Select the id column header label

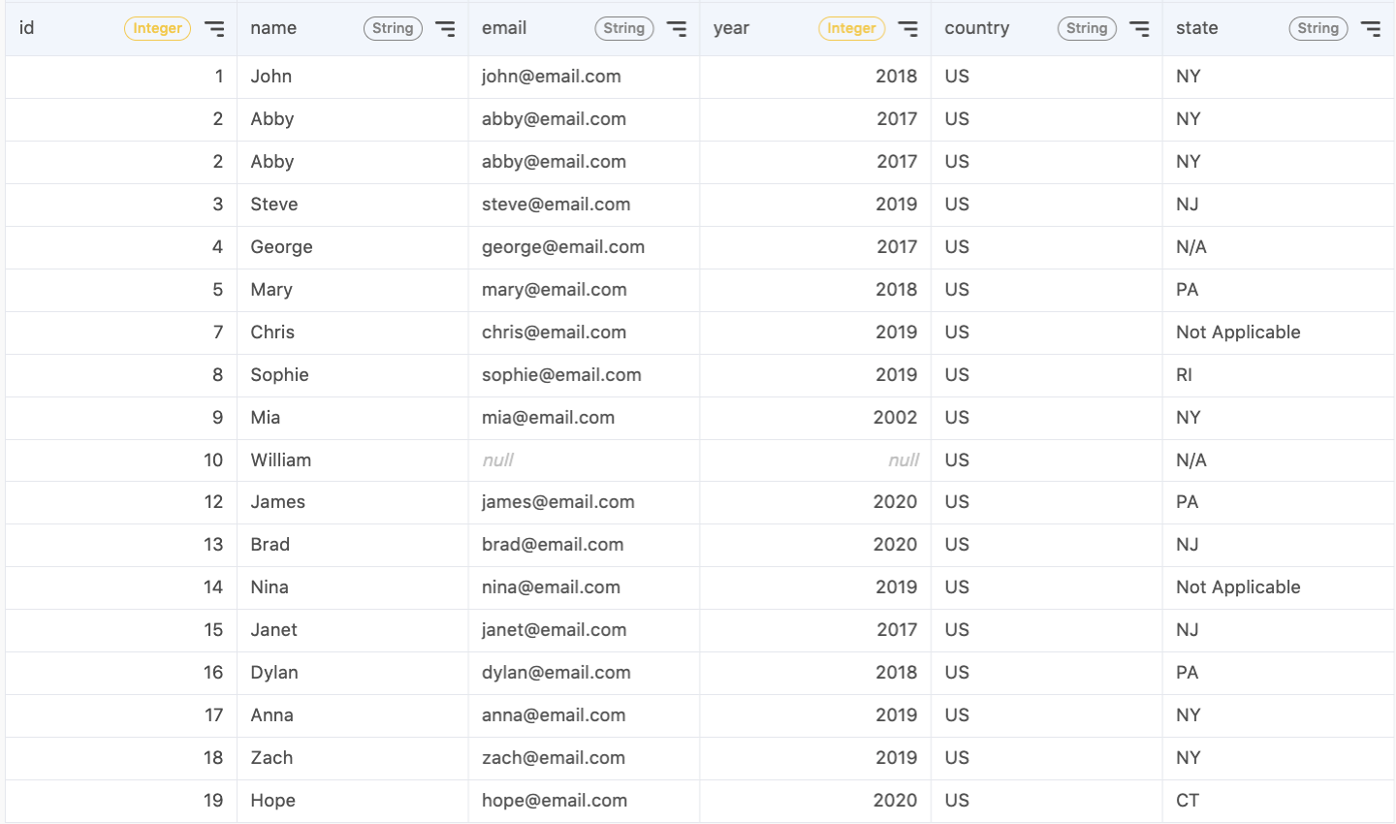click(x=27, y=28)
